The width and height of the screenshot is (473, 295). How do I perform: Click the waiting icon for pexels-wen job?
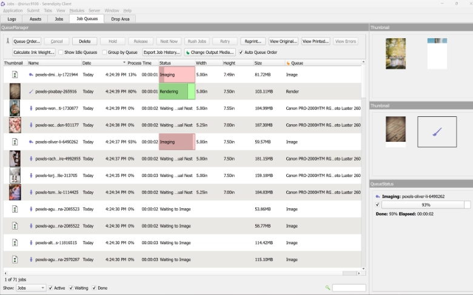[x=31, y=108]
